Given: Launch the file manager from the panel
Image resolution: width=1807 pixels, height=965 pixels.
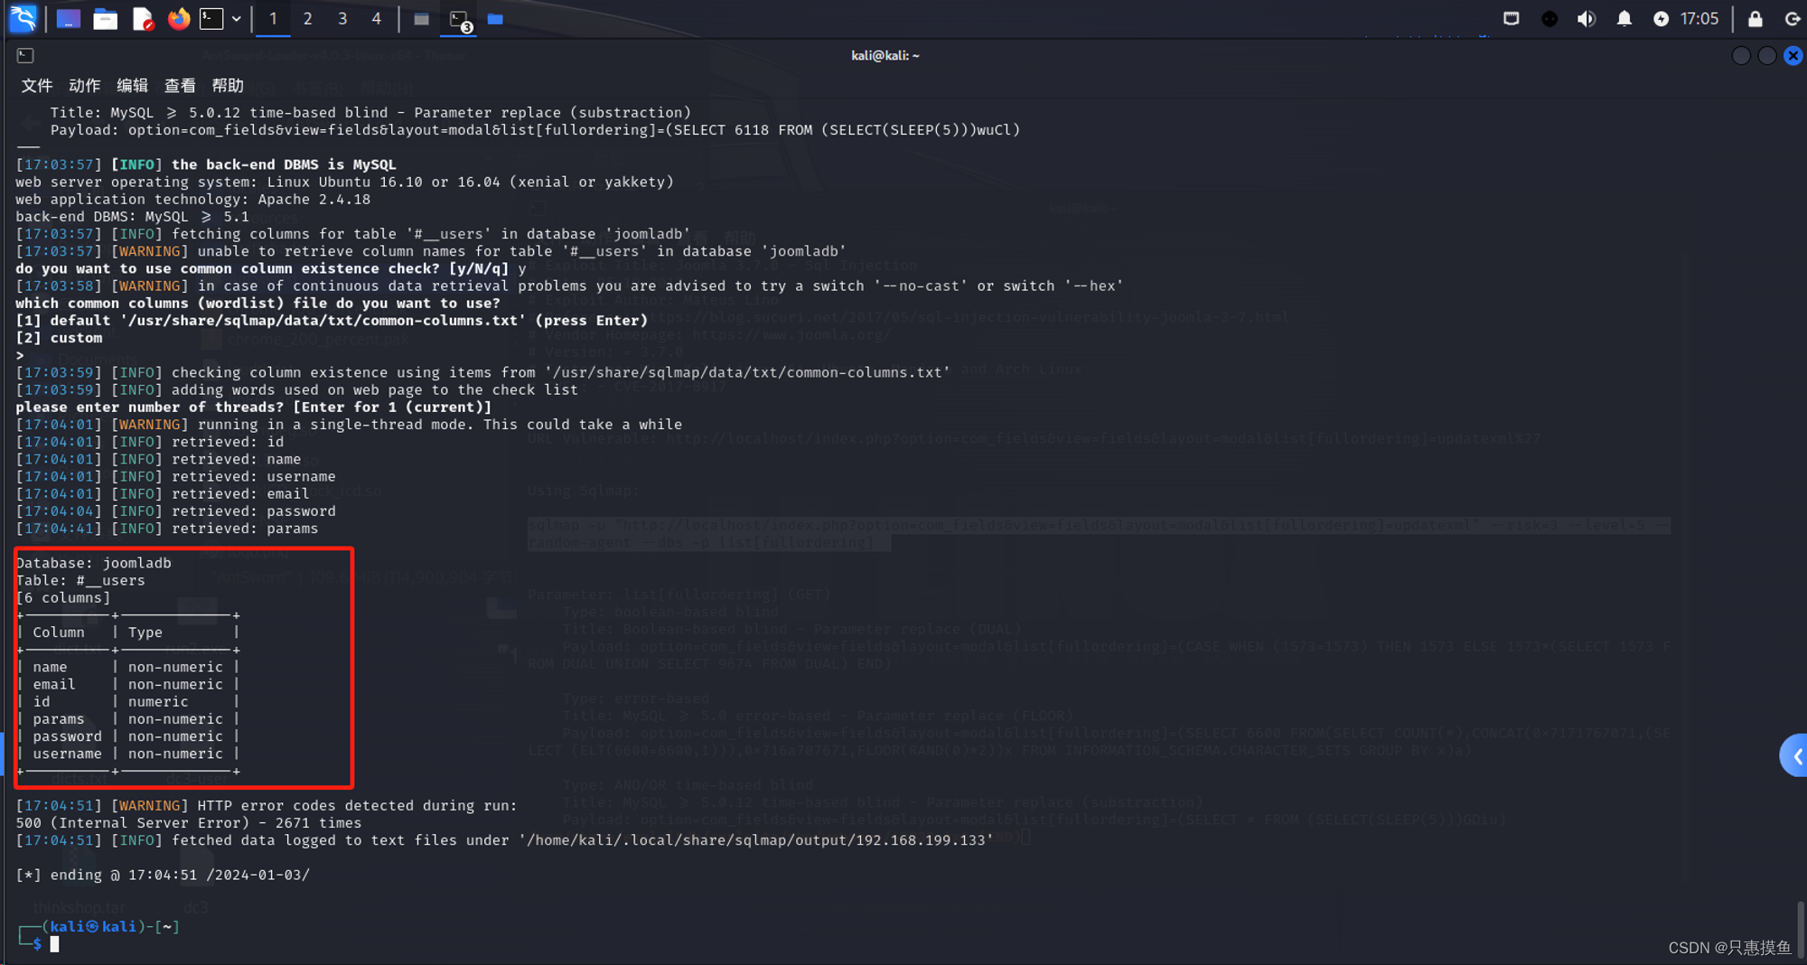Looking at the screenshot, I should 106,18.
